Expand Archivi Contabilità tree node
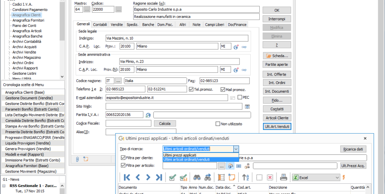This screenshot has height=194, width=385. coord(9,42)
